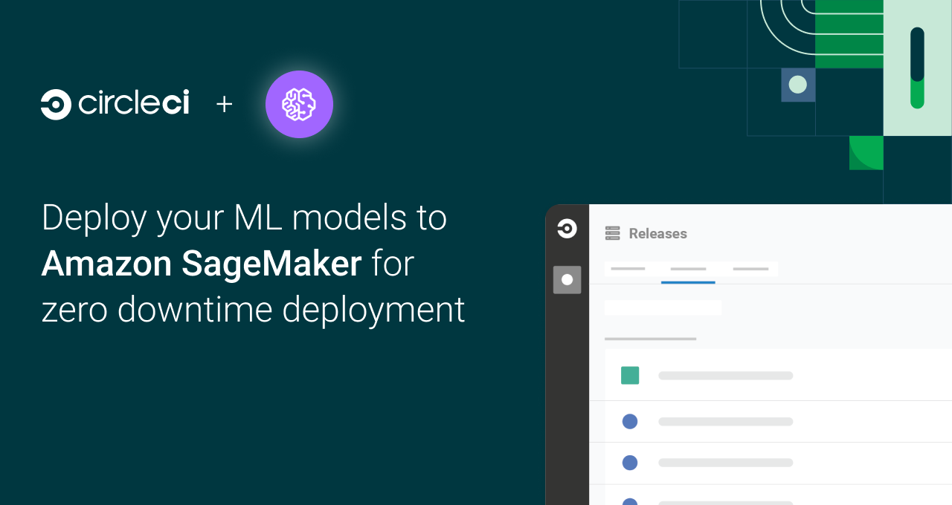Click the blue circle status dot on third row

(x=629, y=463)
